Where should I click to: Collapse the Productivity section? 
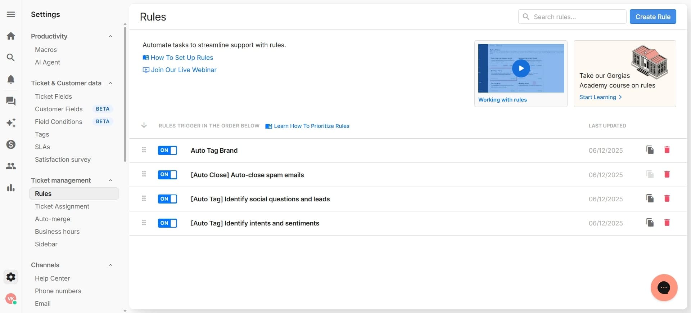tap(110, 36)
